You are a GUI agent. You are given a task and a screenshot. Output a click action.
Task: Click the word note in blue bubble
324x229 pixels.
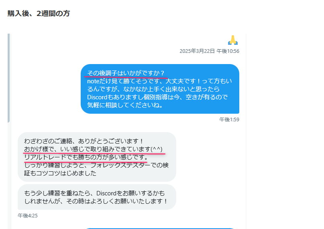[93, 81]
